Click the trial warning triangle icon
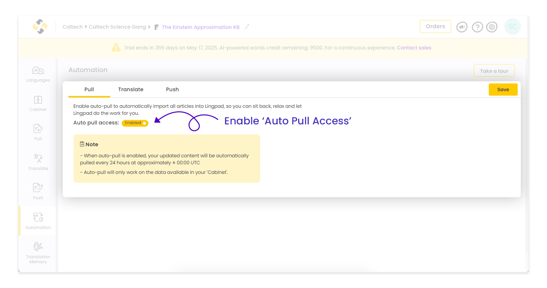The width and height of the screenshot is (547, 288). [116, 47]
